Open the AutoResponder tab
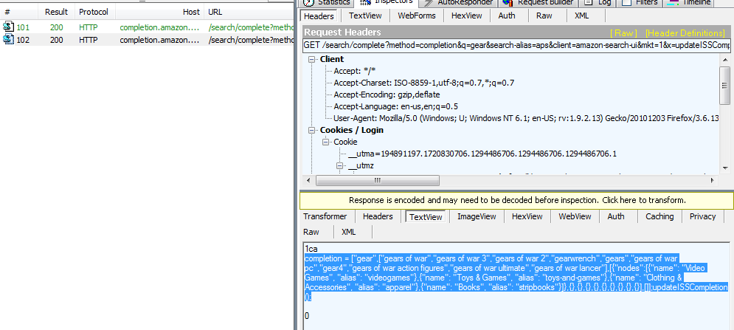 pyautogui.click(x=458, y=2)
